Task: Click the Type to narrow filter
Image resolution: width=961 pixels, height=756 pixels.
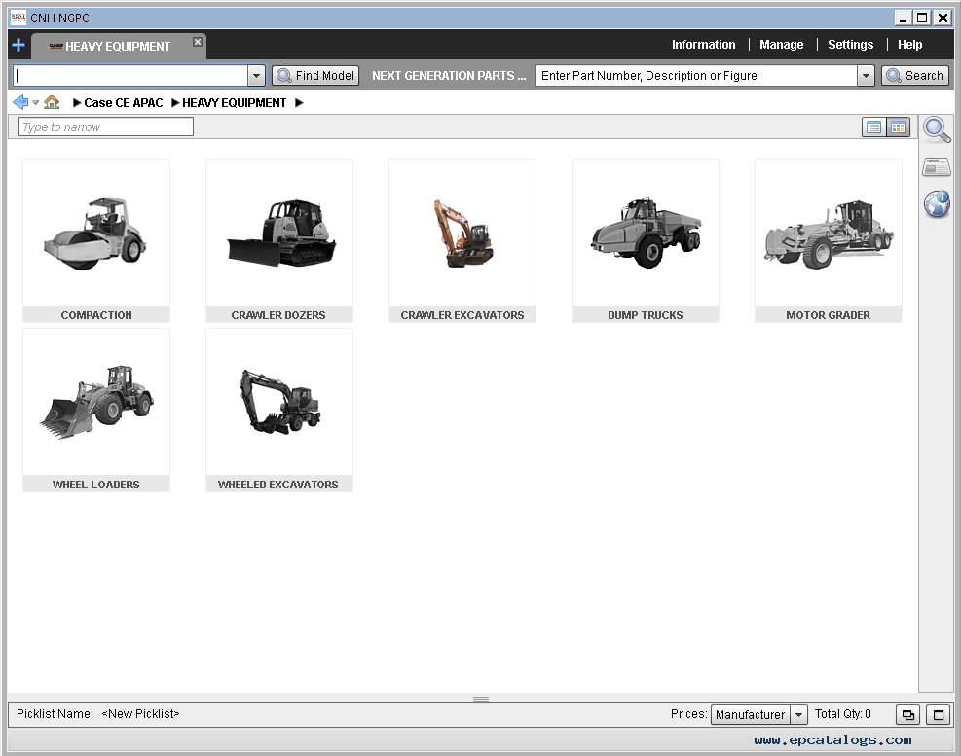Action: (x=106, y=126)
